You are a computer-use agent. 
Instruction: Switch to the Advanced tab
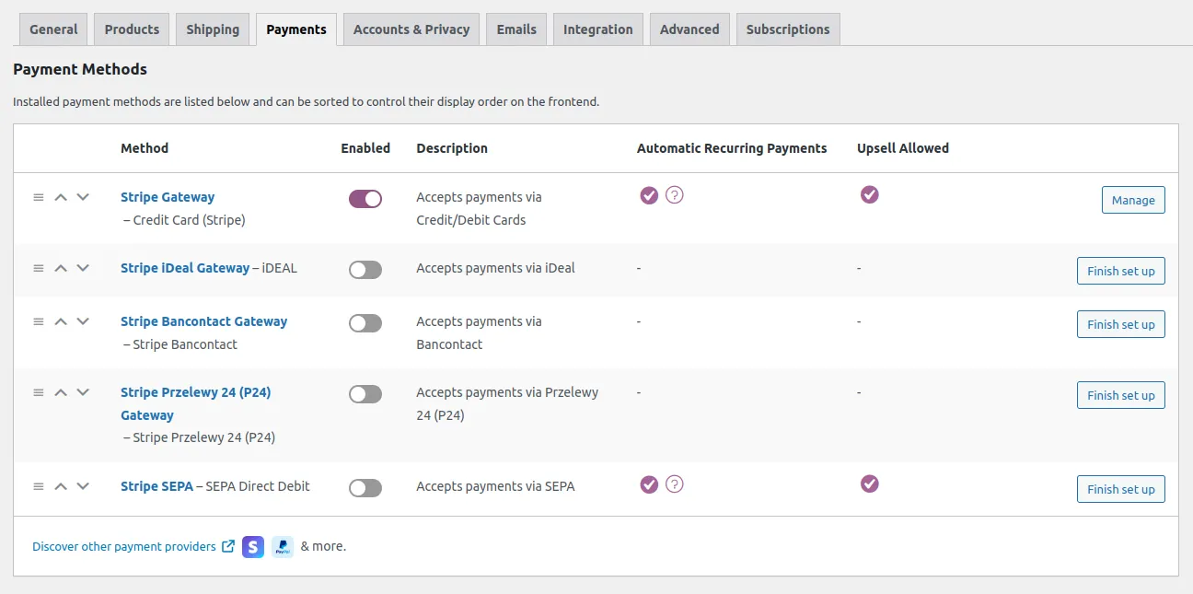click(x=689, y=29)
